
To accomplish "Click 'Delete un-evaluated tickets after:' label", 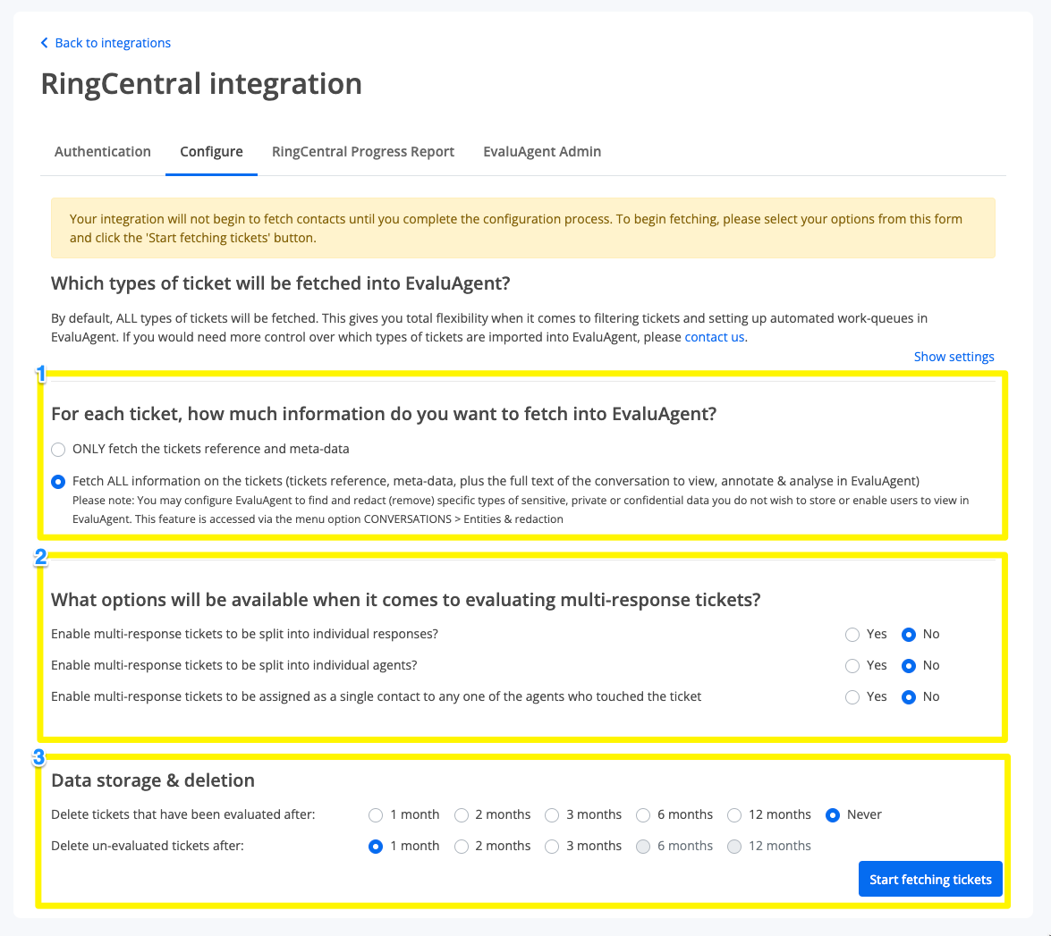I will point(148,847).
